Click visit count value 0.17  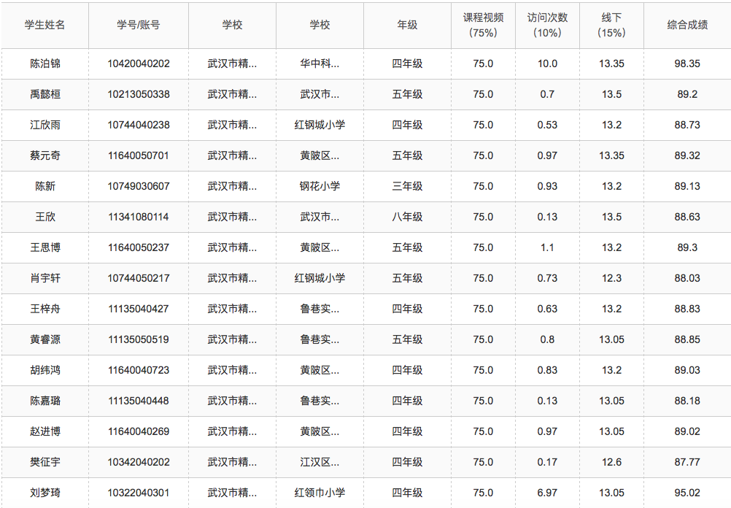tap(547, 462)
